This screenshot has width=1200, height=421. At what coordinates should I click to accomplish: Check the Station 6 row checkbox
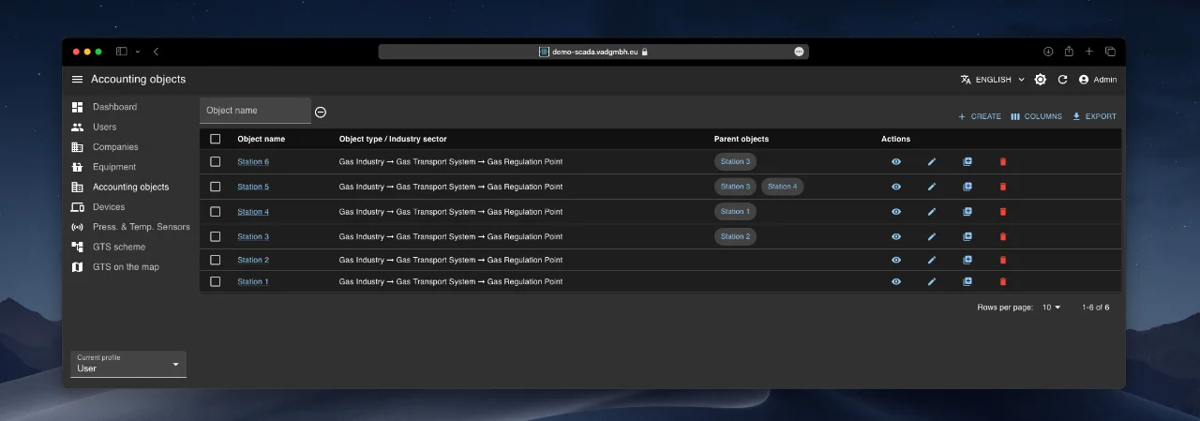click(216, 162)
